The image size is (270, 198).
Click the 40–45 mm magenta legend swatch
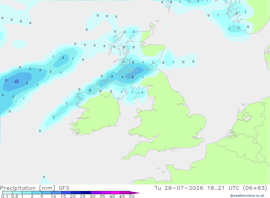pyautogui.click(x=115, y=193)
